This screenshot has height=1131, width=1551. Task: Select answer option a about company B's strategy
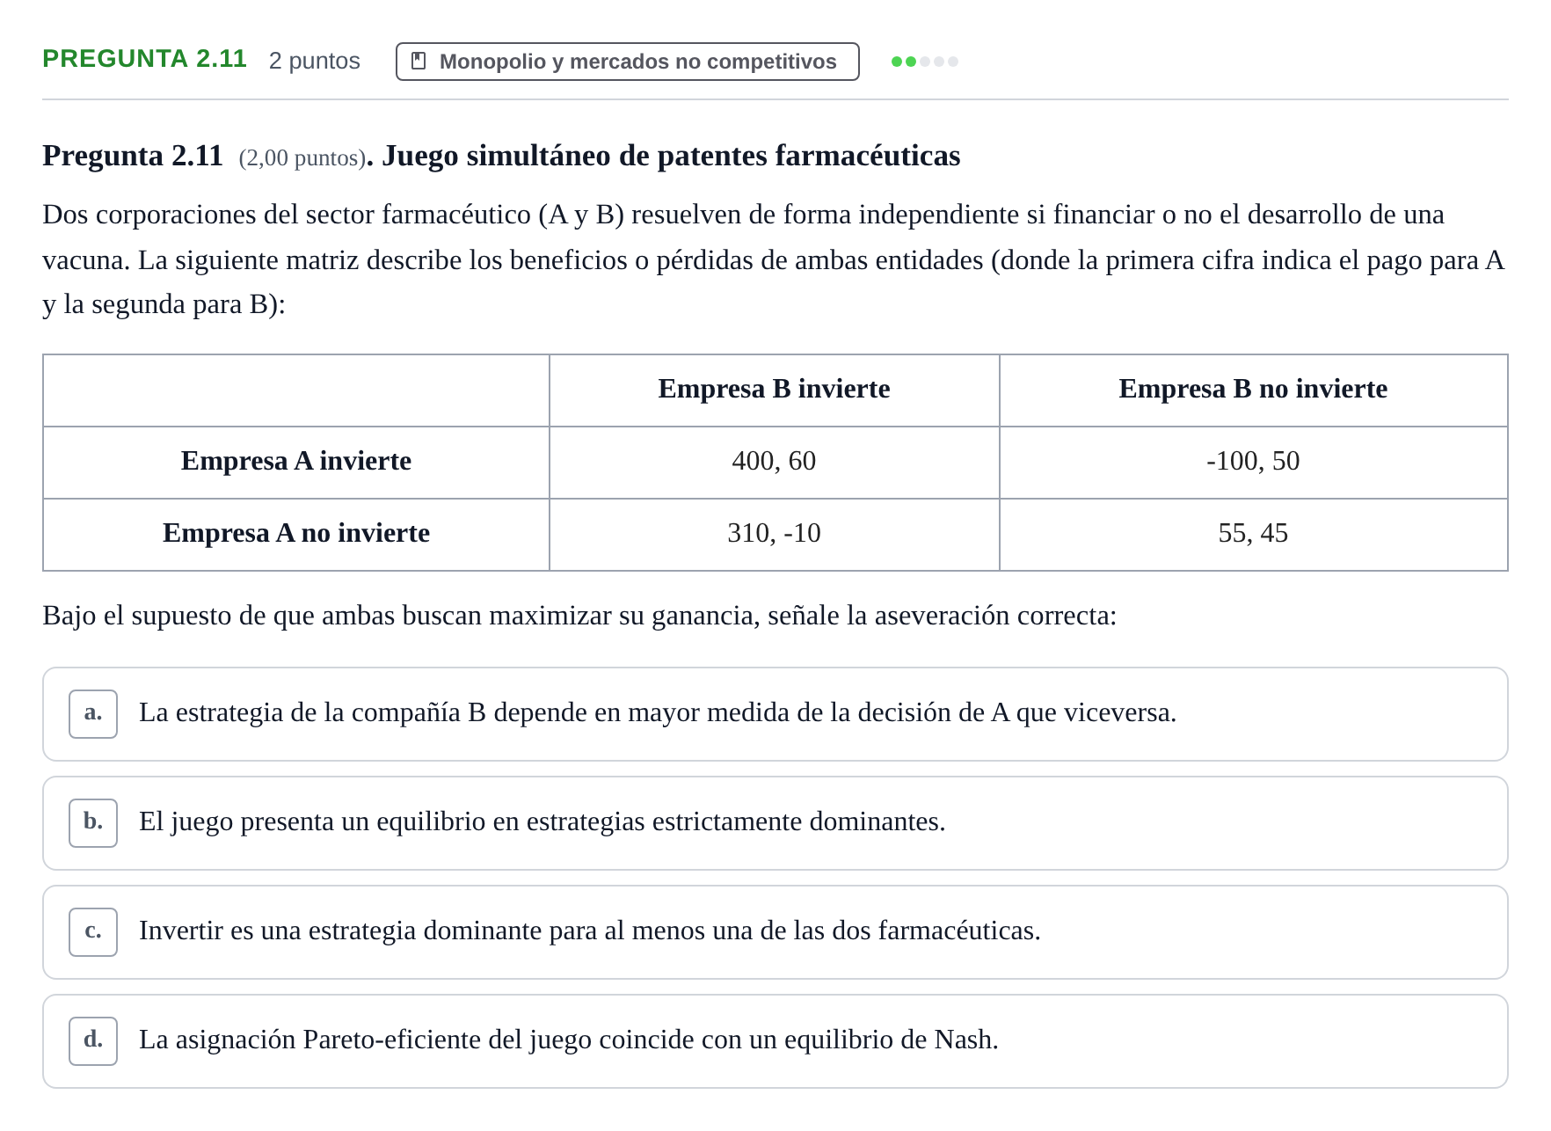click(775, 714)
